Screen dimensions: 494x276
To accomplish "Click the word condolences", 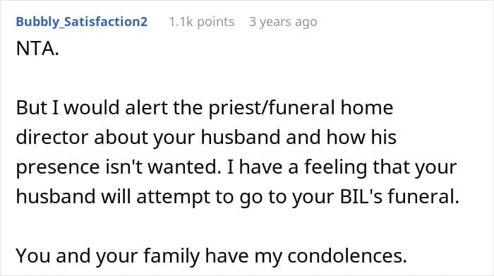I will click(347, 256).
